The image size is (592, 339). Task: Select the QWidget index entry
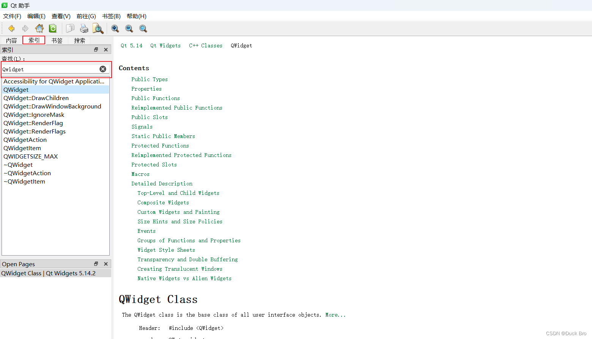(55, 90)
